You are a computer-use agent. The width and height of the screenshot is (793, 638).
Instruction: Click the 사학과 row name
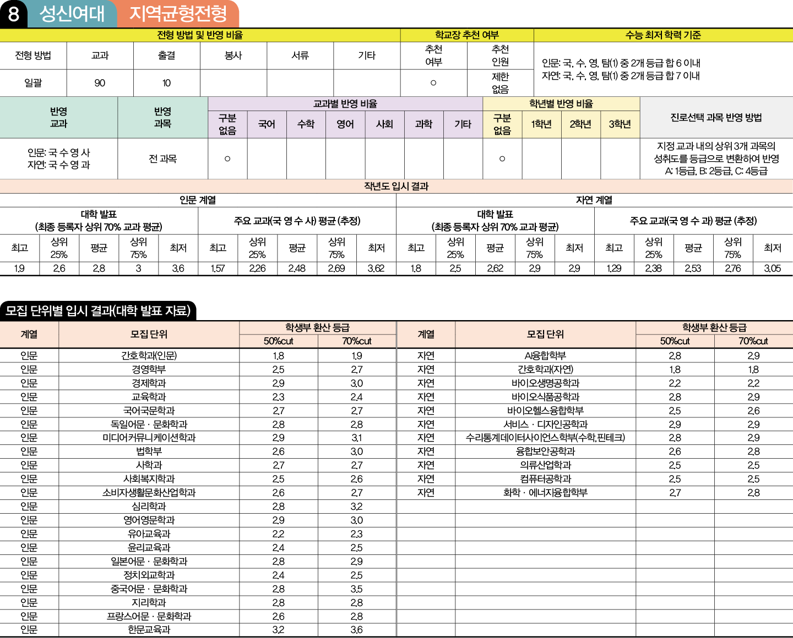(149, 465)
